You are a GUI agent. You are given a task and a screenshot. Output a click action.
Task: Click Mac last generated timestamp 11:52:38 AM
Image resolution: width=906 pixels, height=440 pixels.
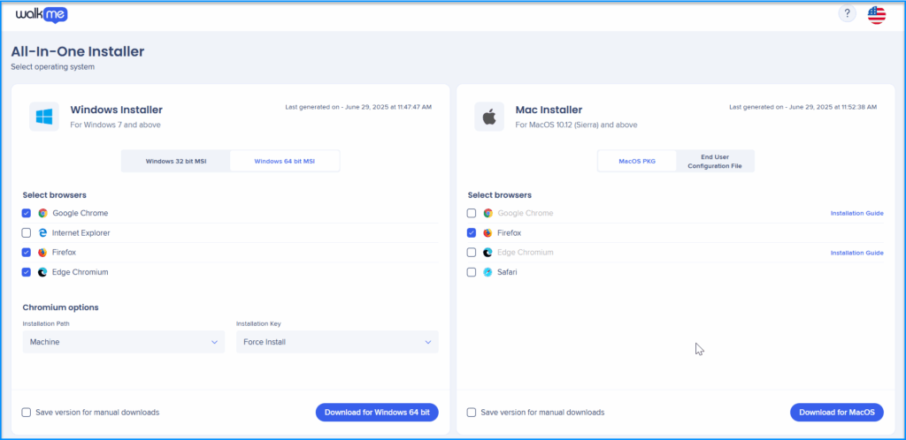(x=803, y=107)
